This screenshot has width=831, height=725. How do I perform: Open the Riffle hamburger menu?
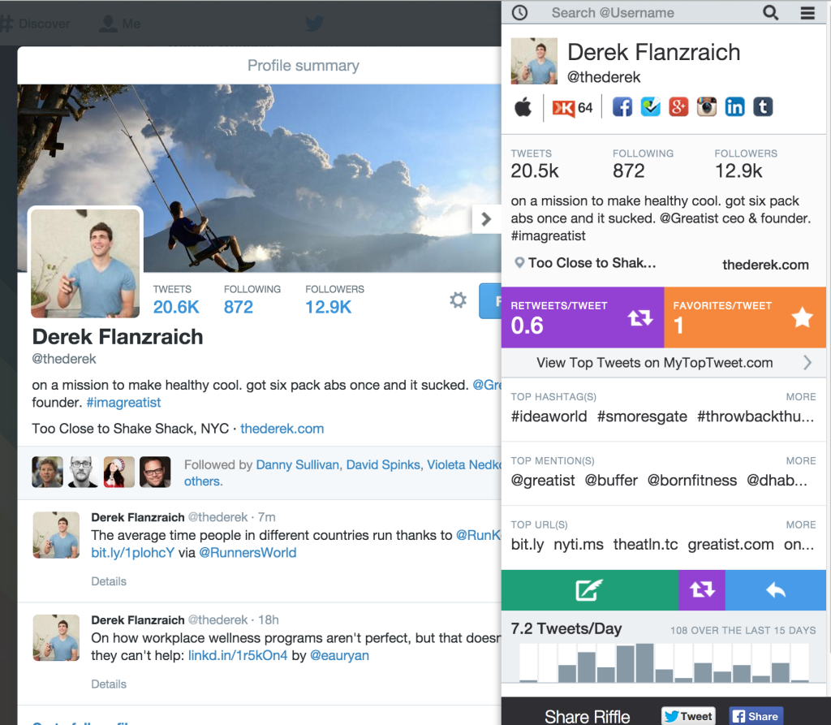click(x=807, y=13)
